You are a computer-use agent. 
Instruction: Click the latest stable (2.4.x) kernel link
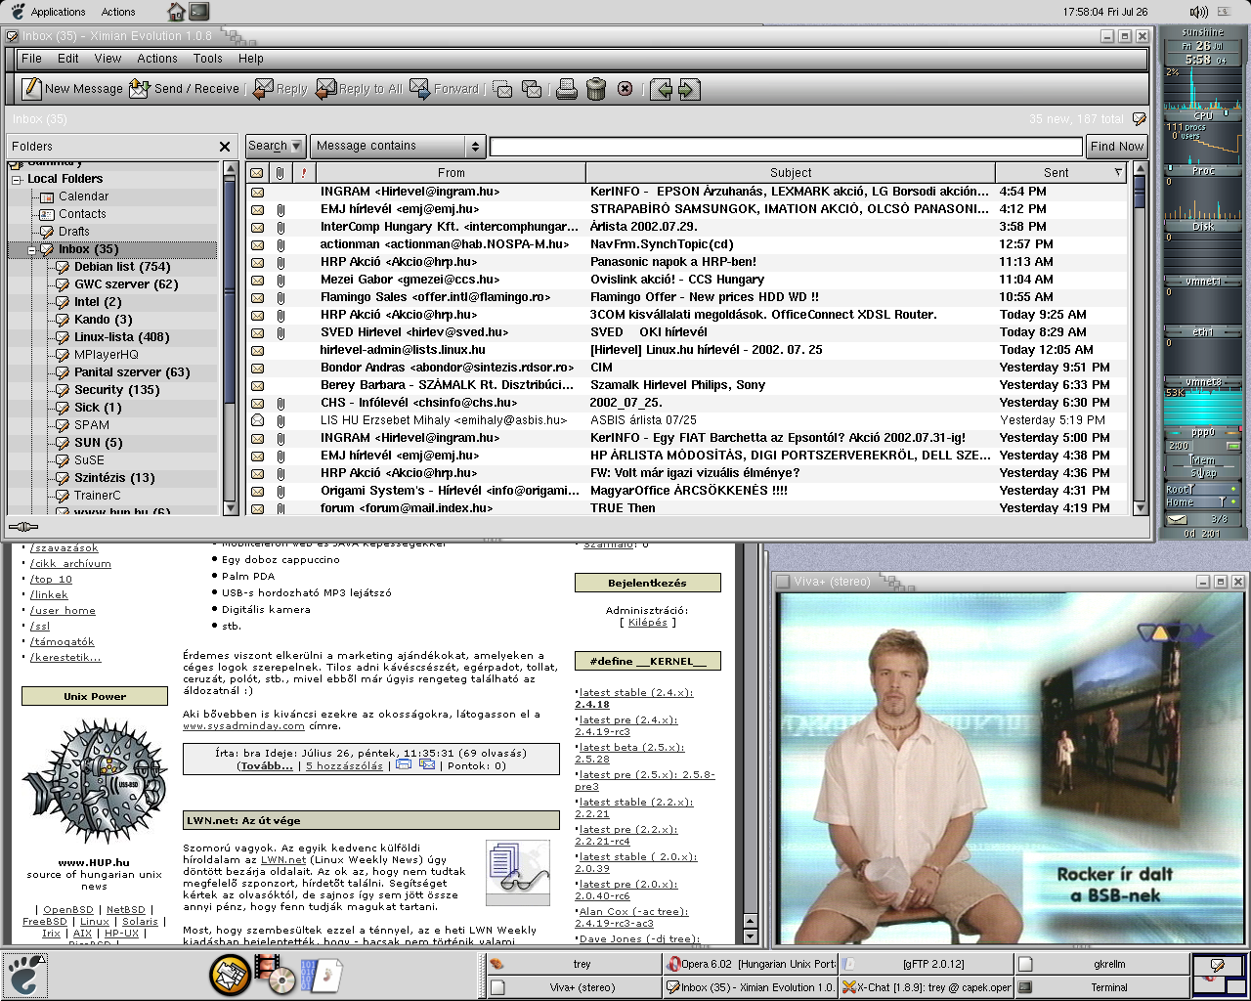636,692
